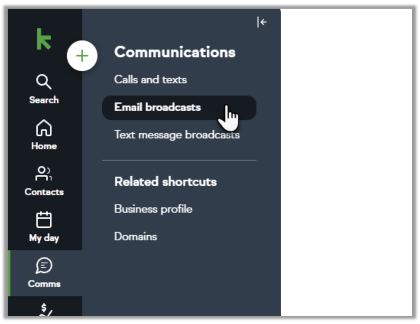This screenshot has width=420, height=324.
Task: Collapse the Communications panel with arrow icon
Action: point(262,22)
